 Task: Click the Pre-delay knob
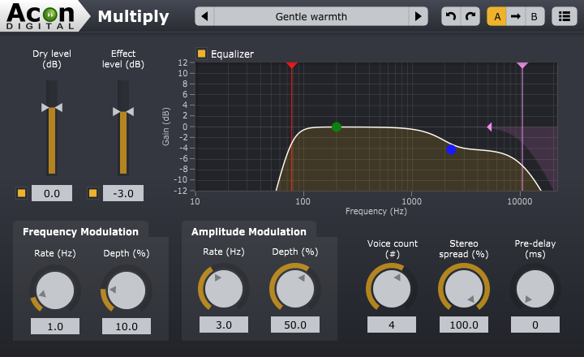pyautogui.click(x=535, y=289)
